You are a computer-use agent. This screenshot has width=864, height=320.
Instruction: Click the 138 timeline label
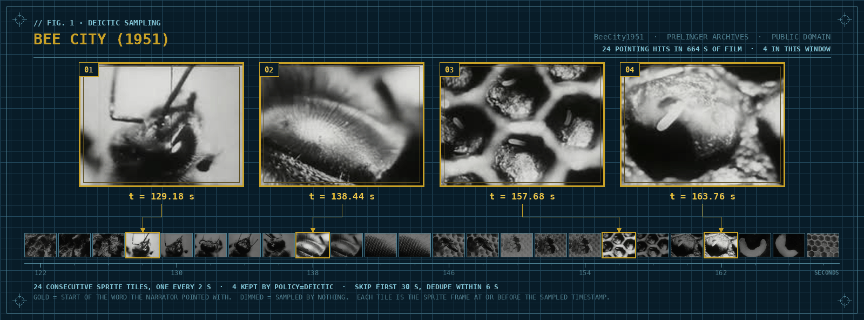(313, 273)
